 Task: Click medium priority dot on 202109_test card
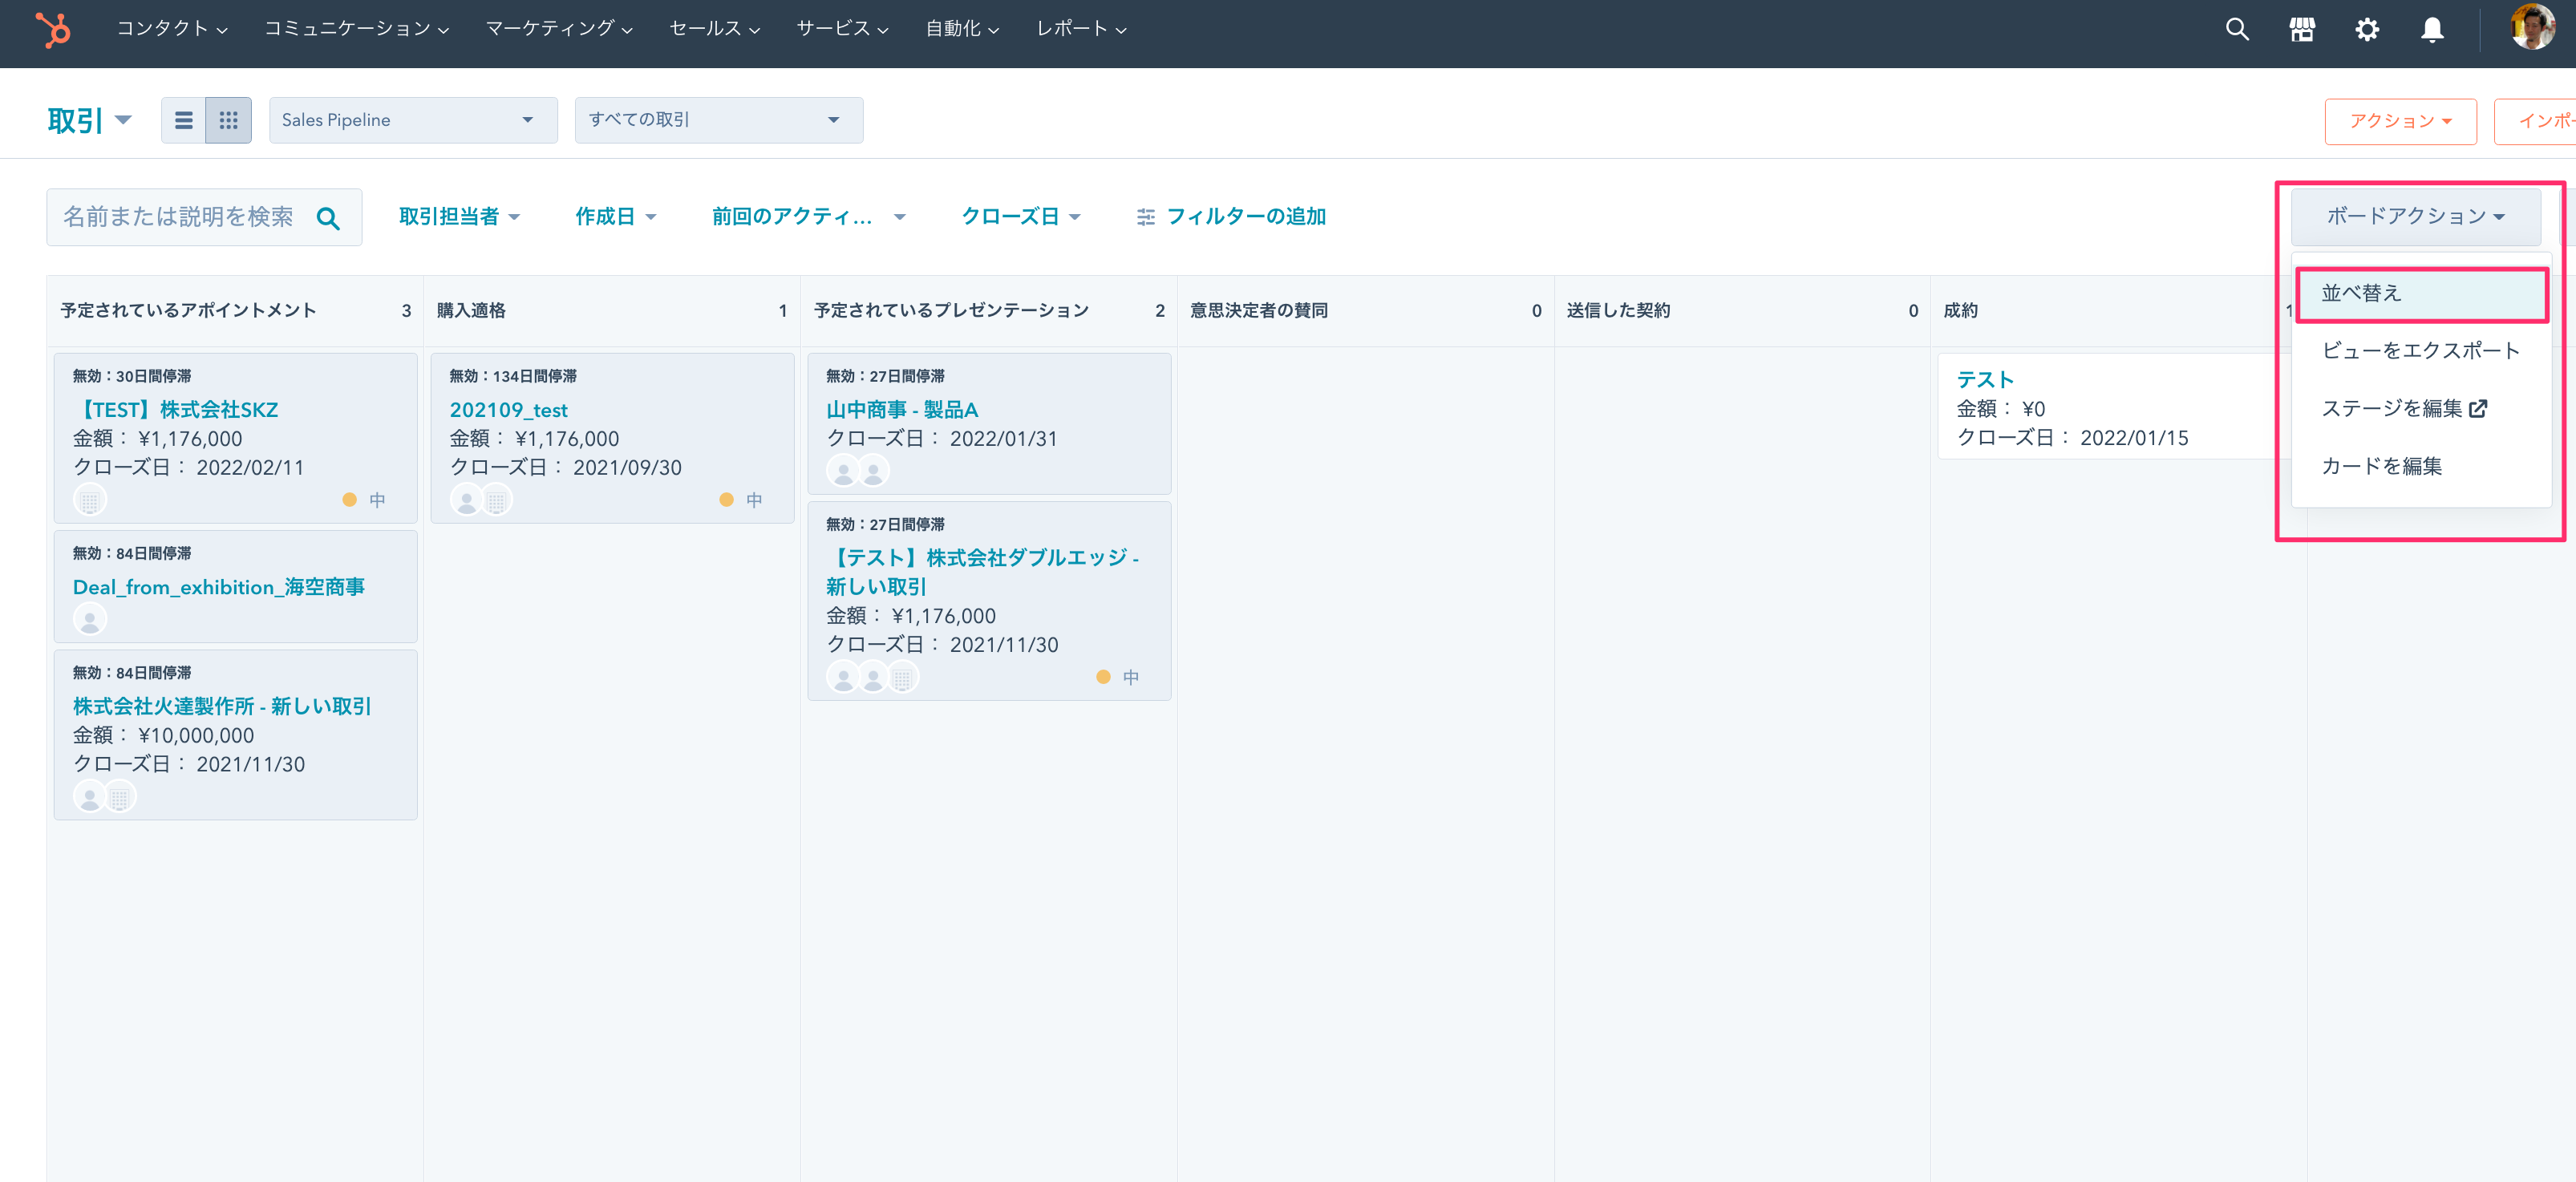(x=726, y=499)
